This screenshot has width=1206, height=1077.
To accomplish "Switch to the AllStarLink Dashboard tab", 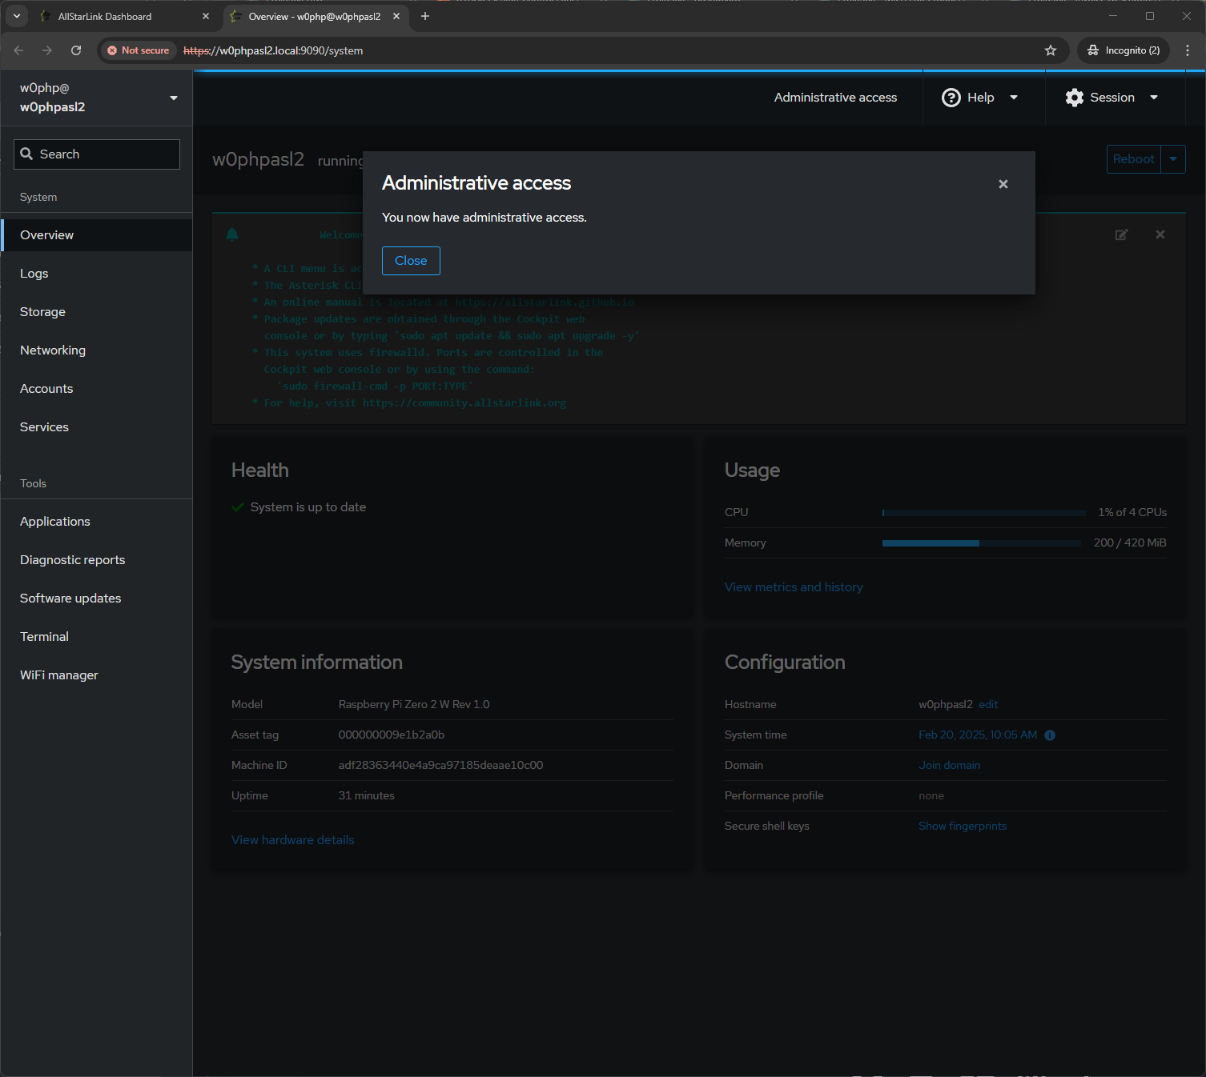I will pos(105,17).
